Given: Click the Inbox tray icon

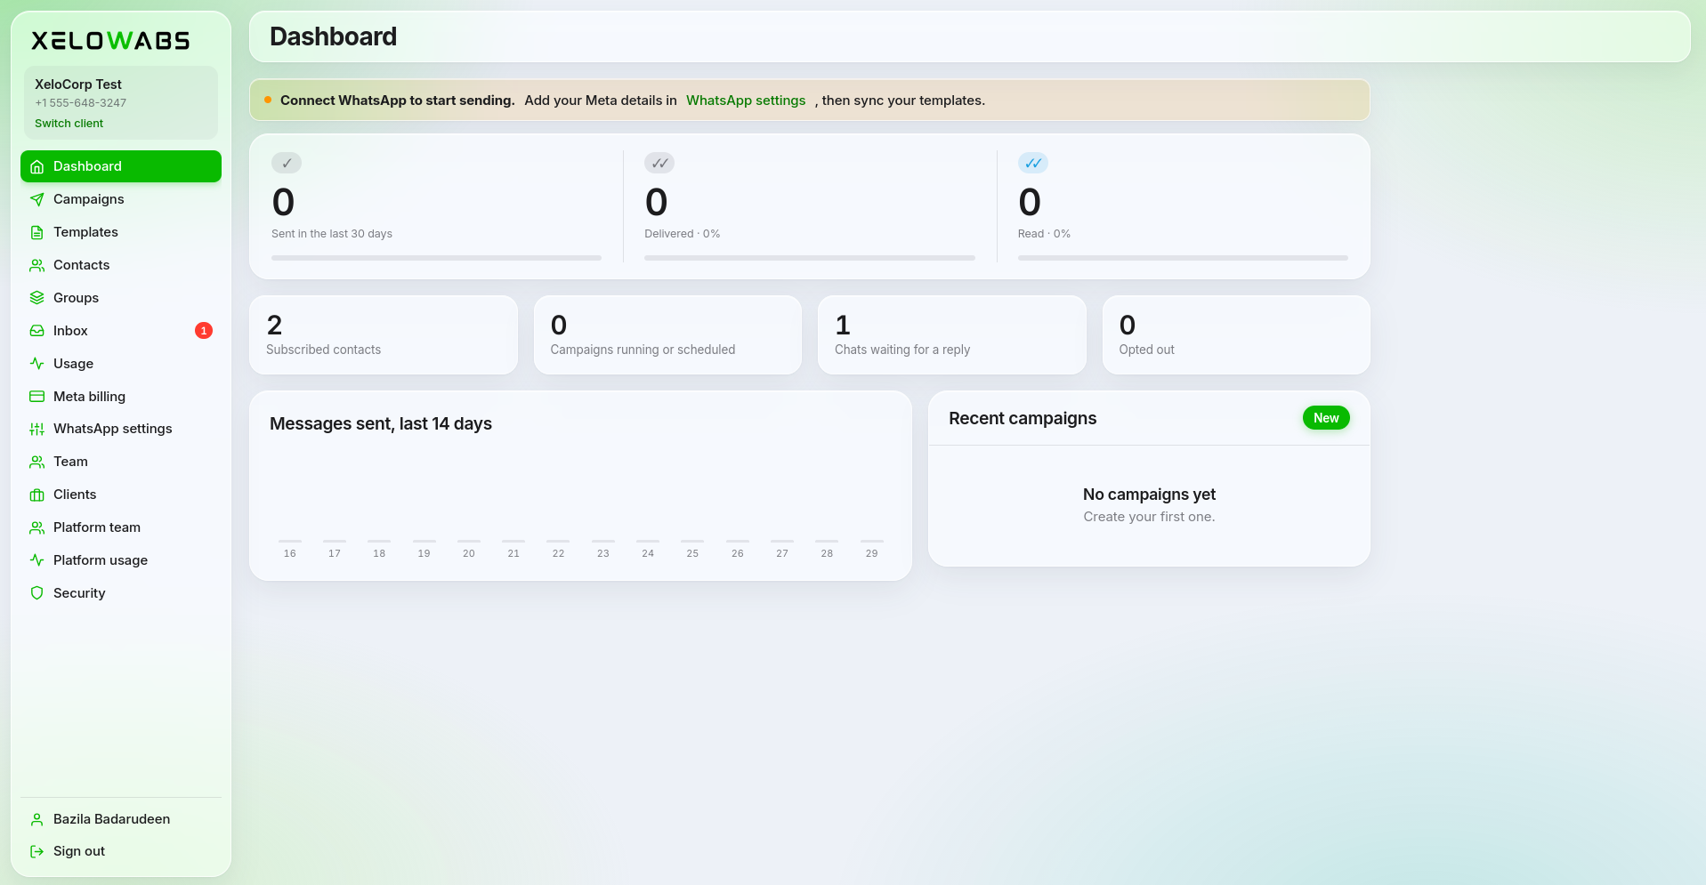Looking at the screenshot, I should [36, 331].
